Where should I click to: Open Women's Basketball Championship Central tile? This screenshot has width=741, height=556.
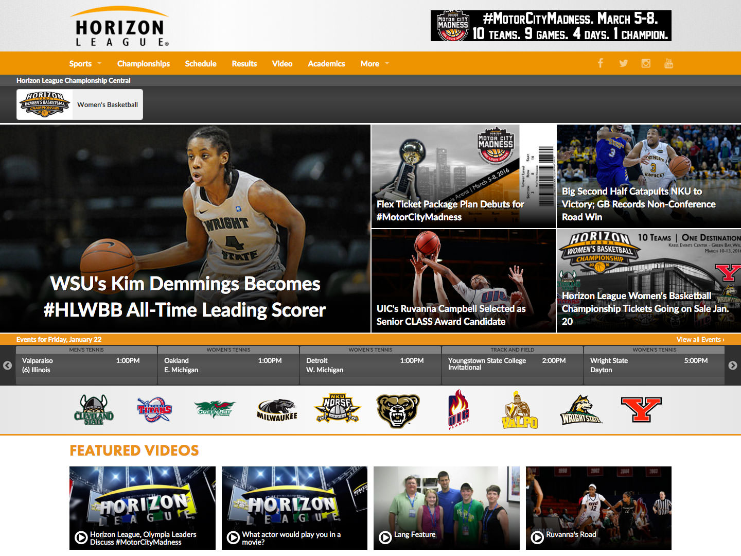(80, 105)
